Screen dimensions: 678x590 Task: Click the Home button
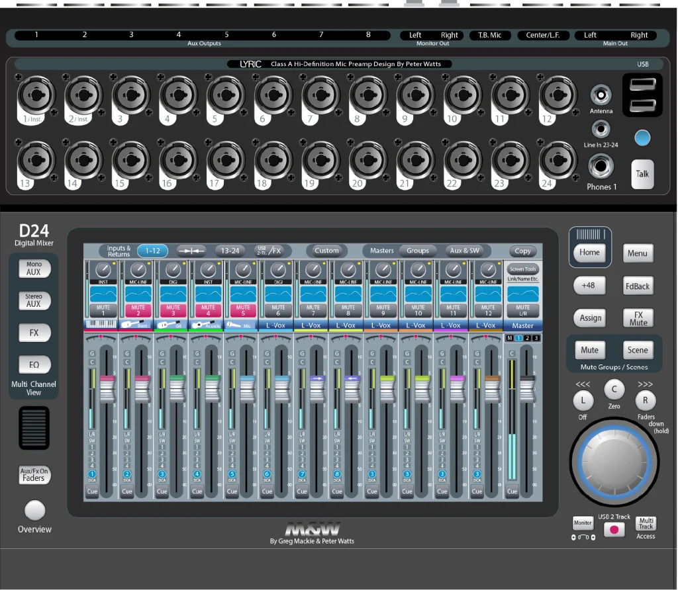coord(589,252)
